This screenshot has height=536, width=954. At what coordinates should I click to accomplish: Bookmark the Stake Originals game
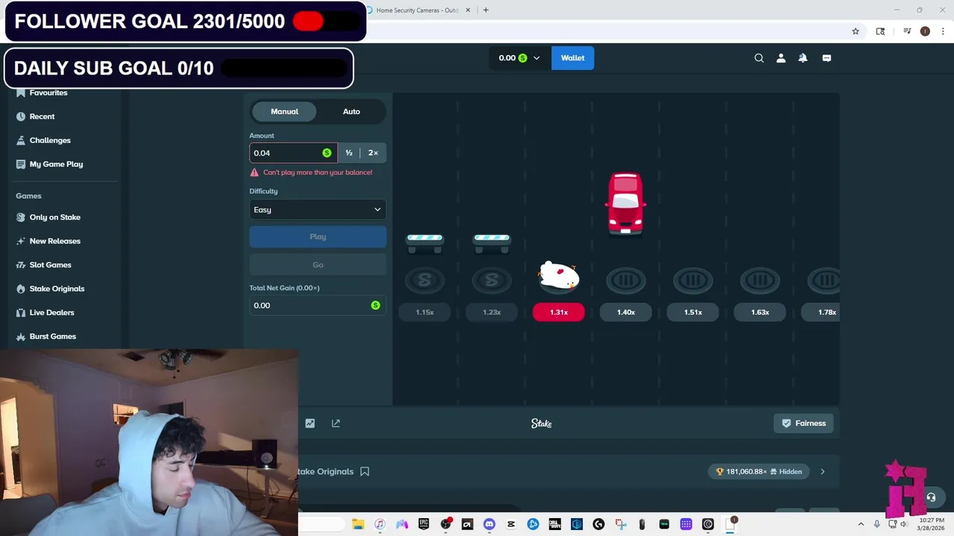364,471
